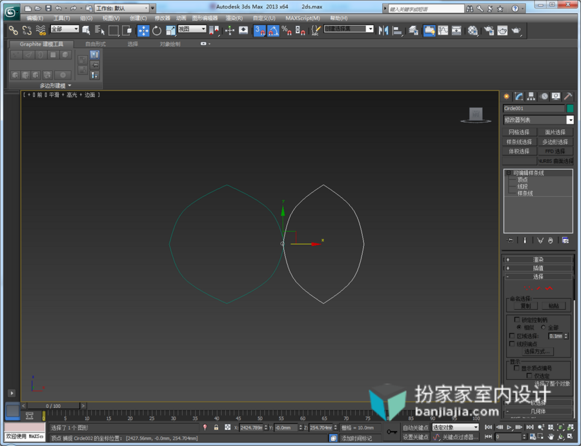The height and width of the screenshot is (446, 581).
Task: Click the Configure Modifier Sets icon
Action: 566,240
